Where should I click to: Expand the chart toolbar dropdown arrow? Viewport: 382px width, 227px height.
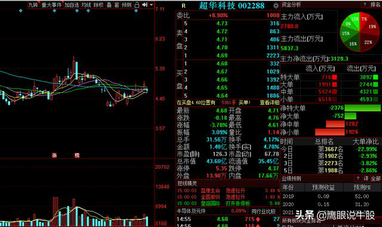pos(151,5)
